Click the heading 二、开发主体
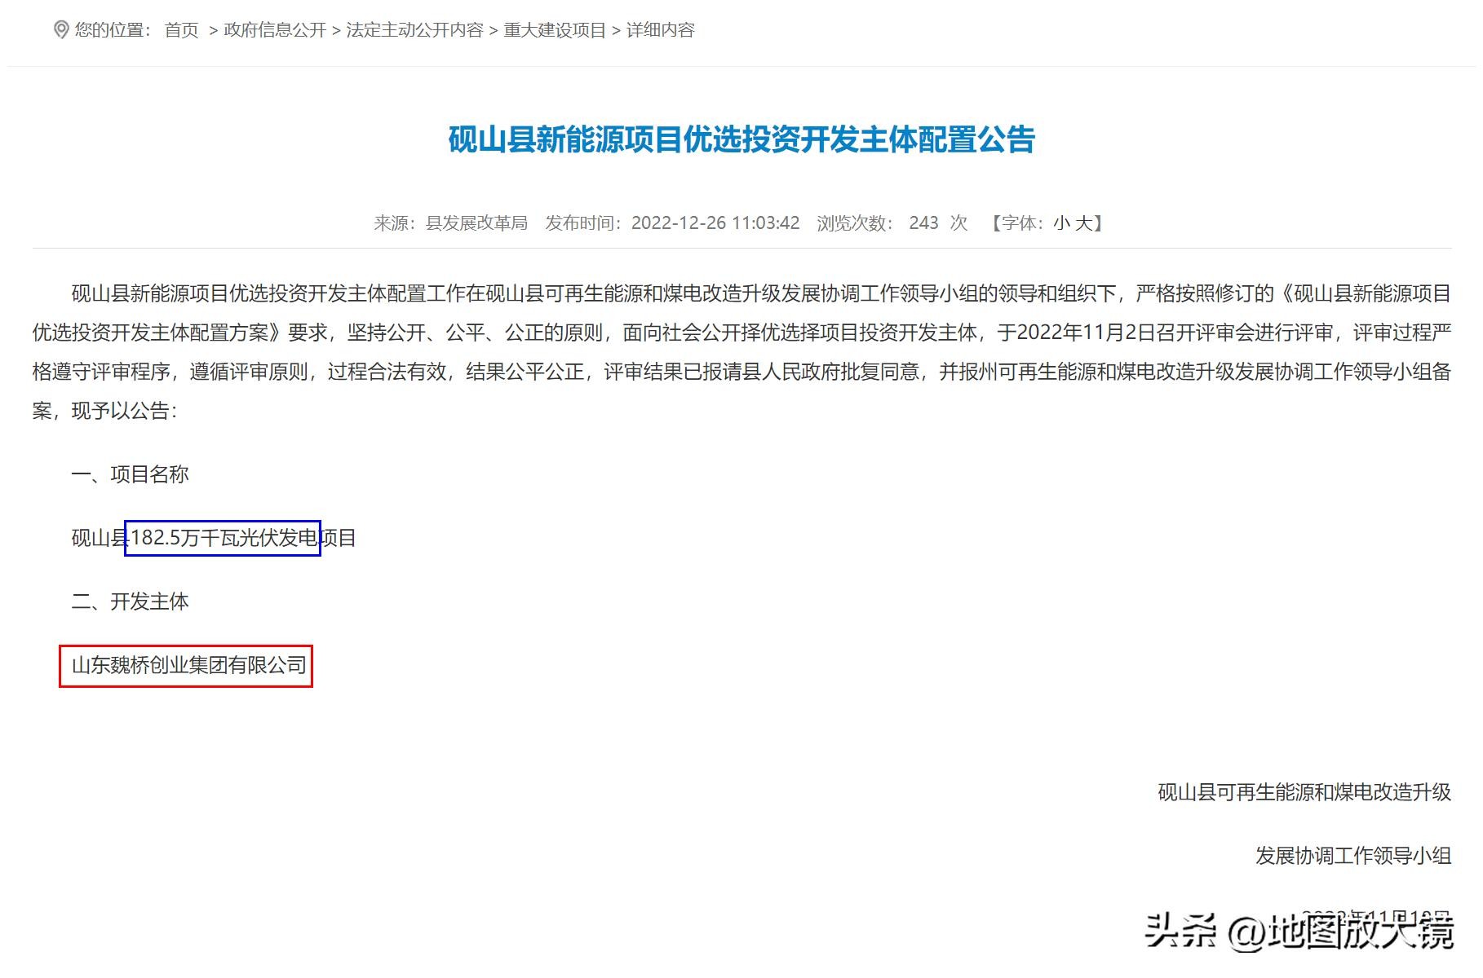 coord(131,601)
